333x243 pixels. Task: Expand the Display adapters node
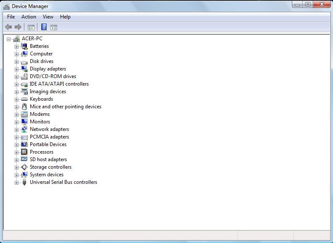16,69
